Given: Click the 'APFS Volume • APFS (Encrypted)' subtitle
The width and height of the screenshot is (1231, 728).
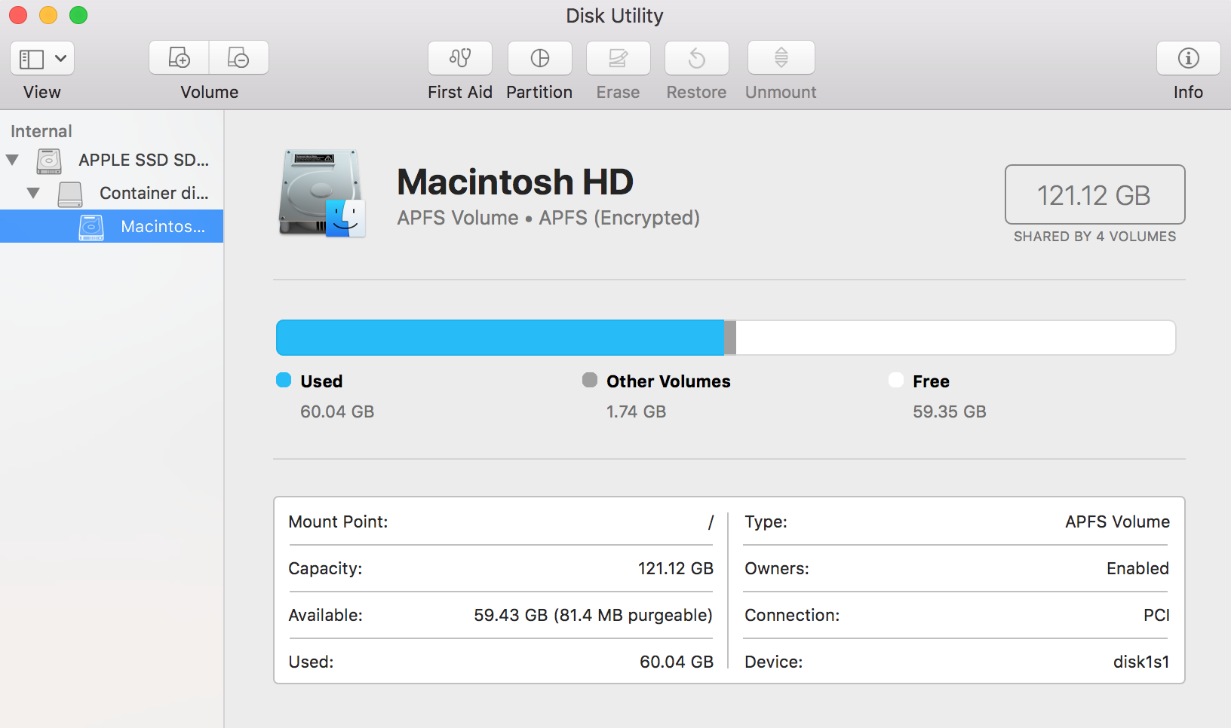Looking at the screenshot, I should (548, 218).
